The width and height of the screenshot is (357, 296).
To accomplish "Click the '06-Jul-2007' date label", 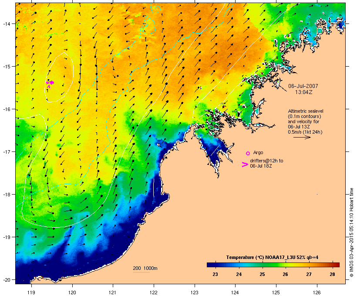I will tap(303, 86).
